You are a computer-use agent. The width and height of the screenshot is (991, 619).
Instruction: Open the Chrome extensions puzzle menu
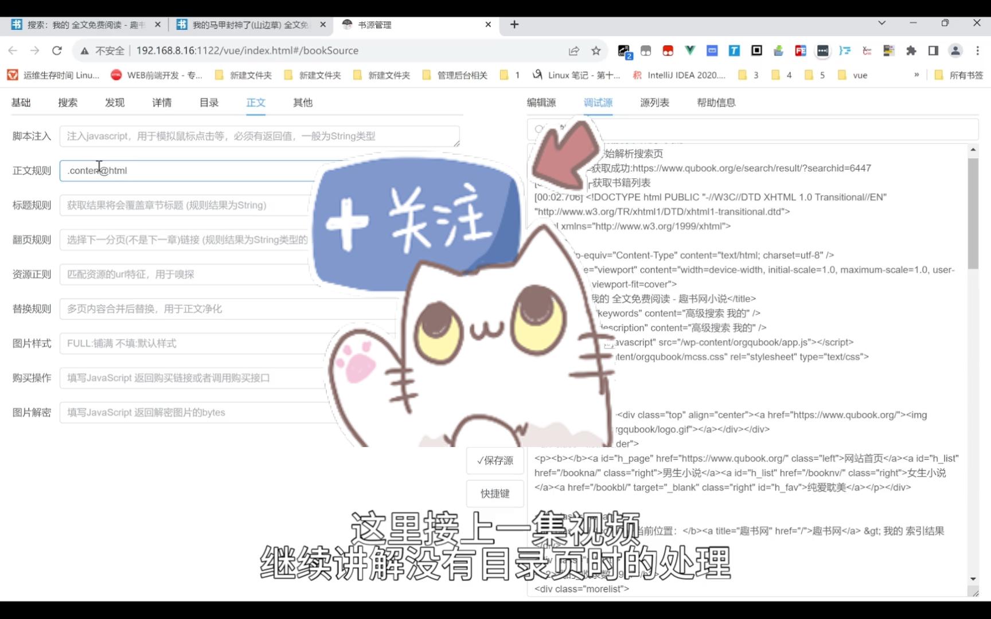click(x=911, y=50)
